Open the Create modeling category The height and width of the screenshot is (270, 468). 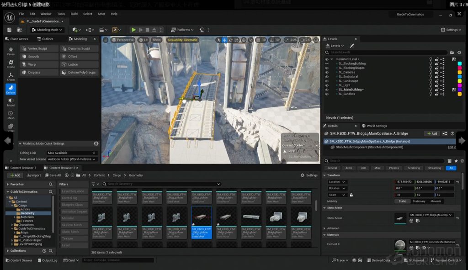(x=11, y=64)
